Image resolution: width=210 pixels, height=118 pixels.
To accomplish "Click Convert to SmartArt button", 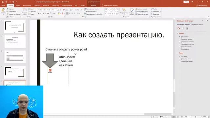I will [94, 14].
